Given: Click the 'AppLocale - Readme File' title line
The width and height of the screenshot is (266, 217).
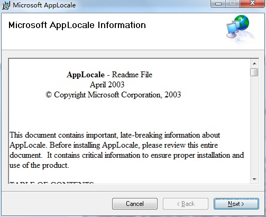Looking at the screenshot, I should [109, 75].
